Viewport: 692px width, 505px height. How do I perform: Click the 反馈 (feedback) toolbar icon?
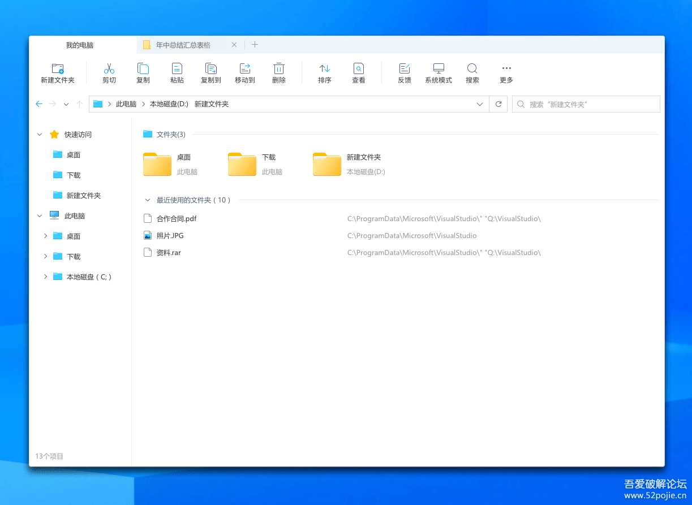click(x=405, y=69)
